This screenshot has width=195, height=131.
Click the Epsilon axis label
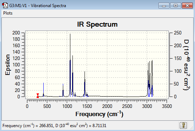coord(7,65)
